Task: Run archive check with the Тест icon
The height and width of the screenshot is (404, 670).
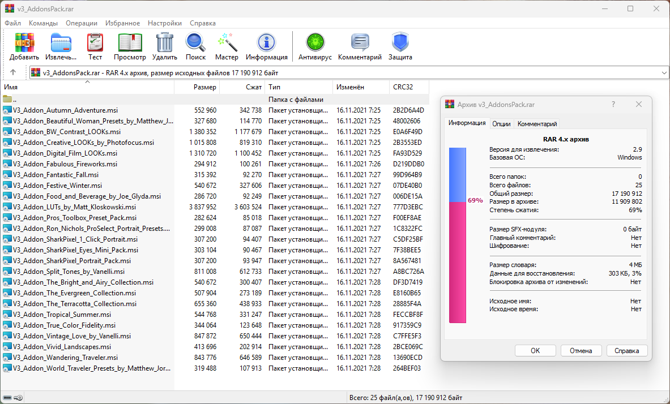Action: [x=95, y=43]
